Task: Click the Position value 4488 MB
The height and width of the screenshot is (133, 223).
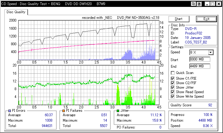Action: pyautogui.click(x=205, y=120)
